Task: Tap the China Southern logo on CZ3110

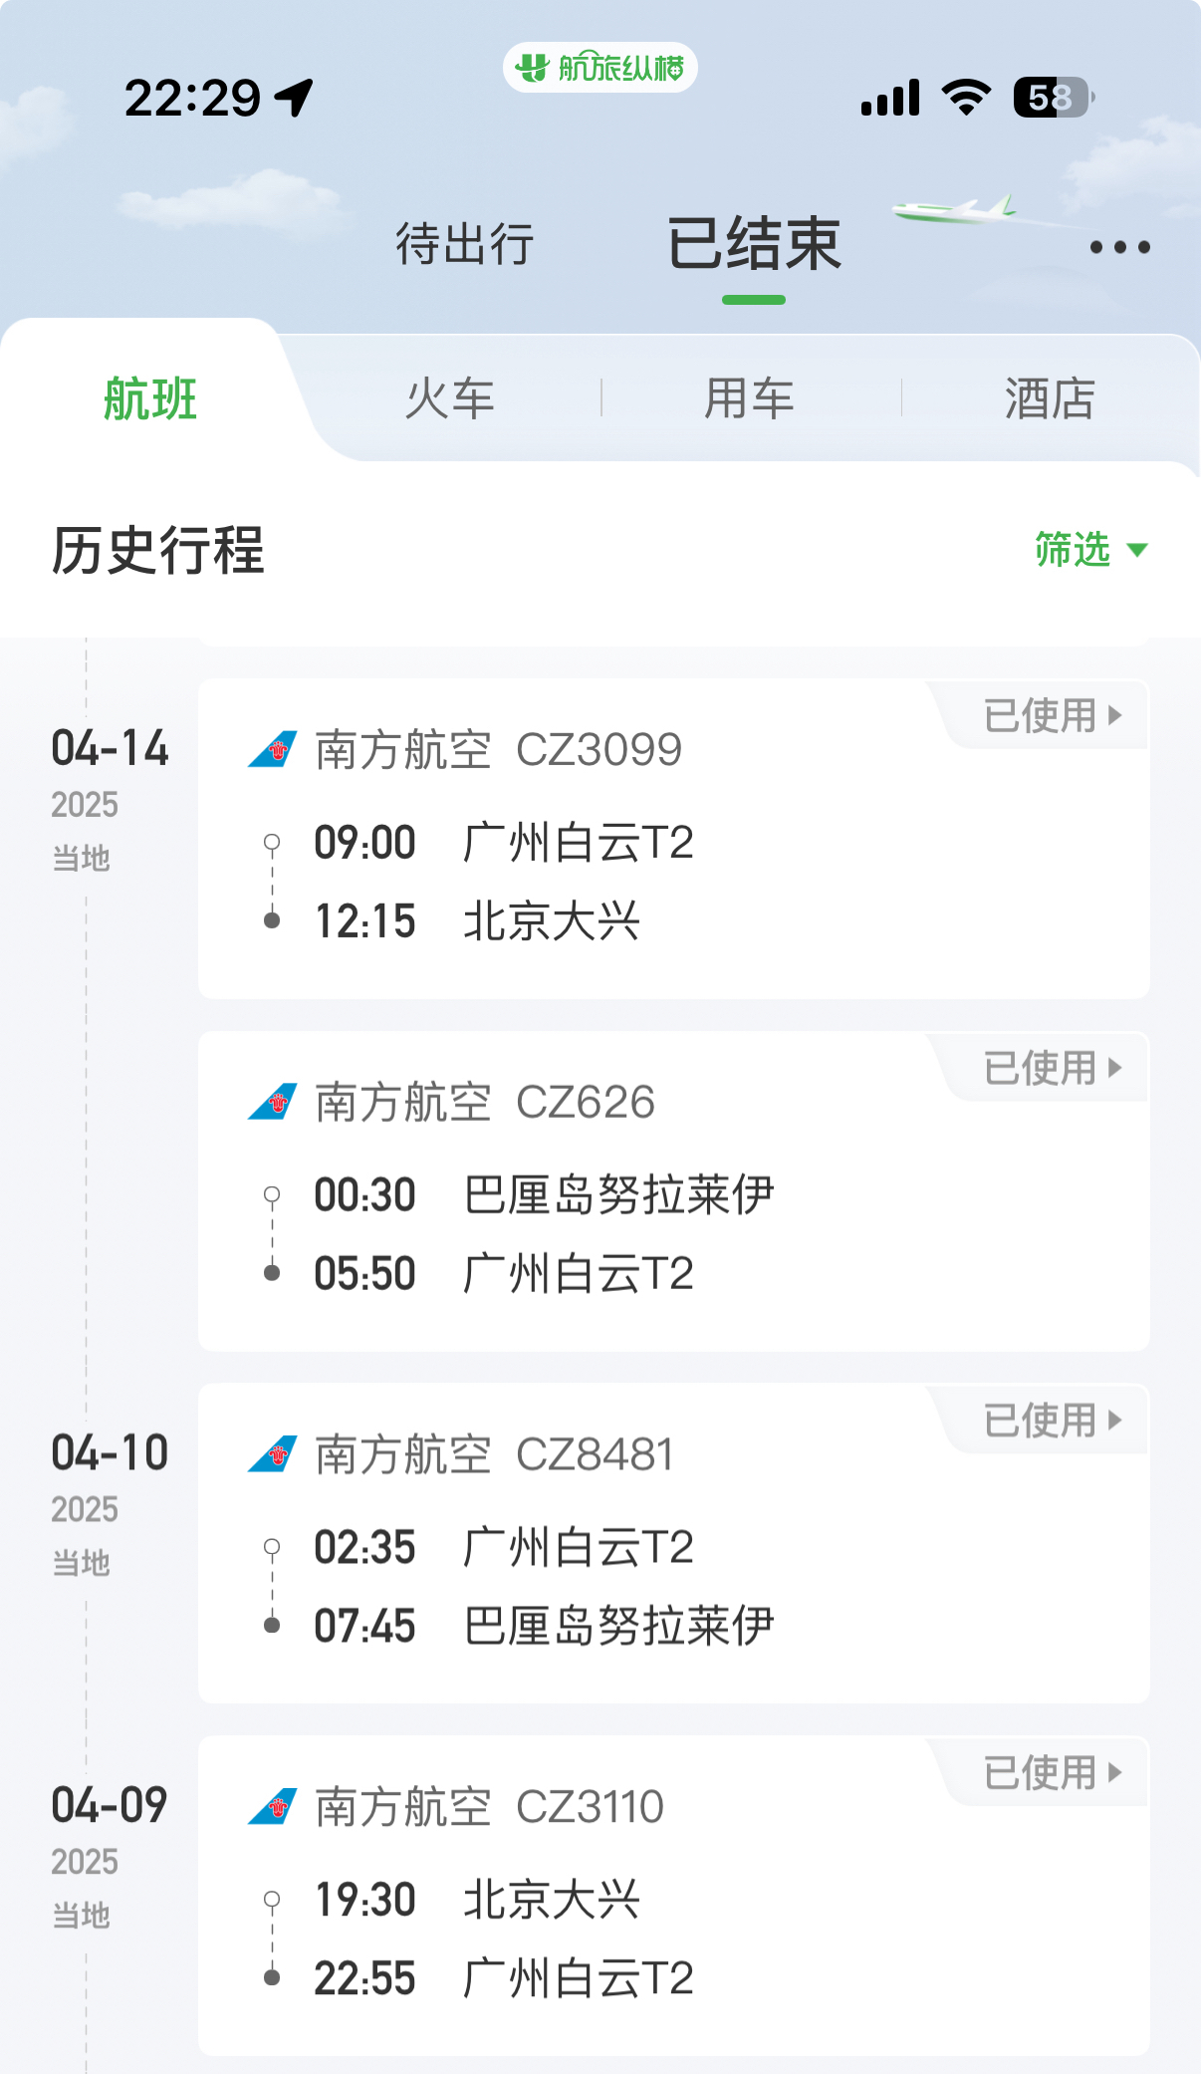Action: (273, 1807)
